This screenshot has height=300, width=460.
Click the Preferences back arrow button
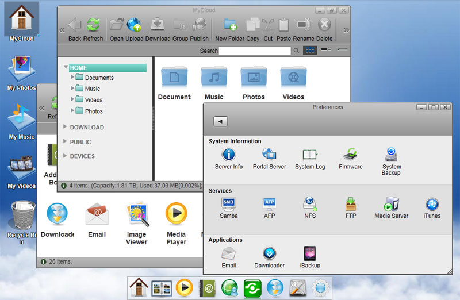pyautogui.click(x=221, y=121)
